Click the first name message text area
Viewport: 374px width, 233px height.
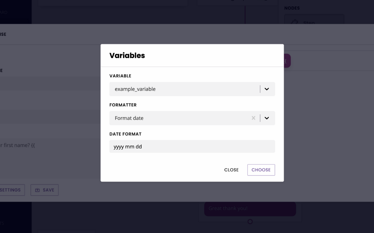point(50,158)
